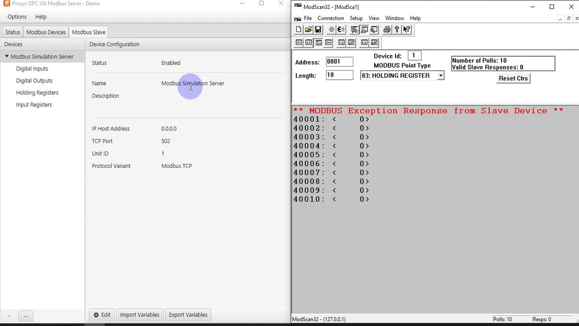Create a new ModScan32 document
Screen dimensions: 579x326
pyautogui.click(x=299, y=29)
